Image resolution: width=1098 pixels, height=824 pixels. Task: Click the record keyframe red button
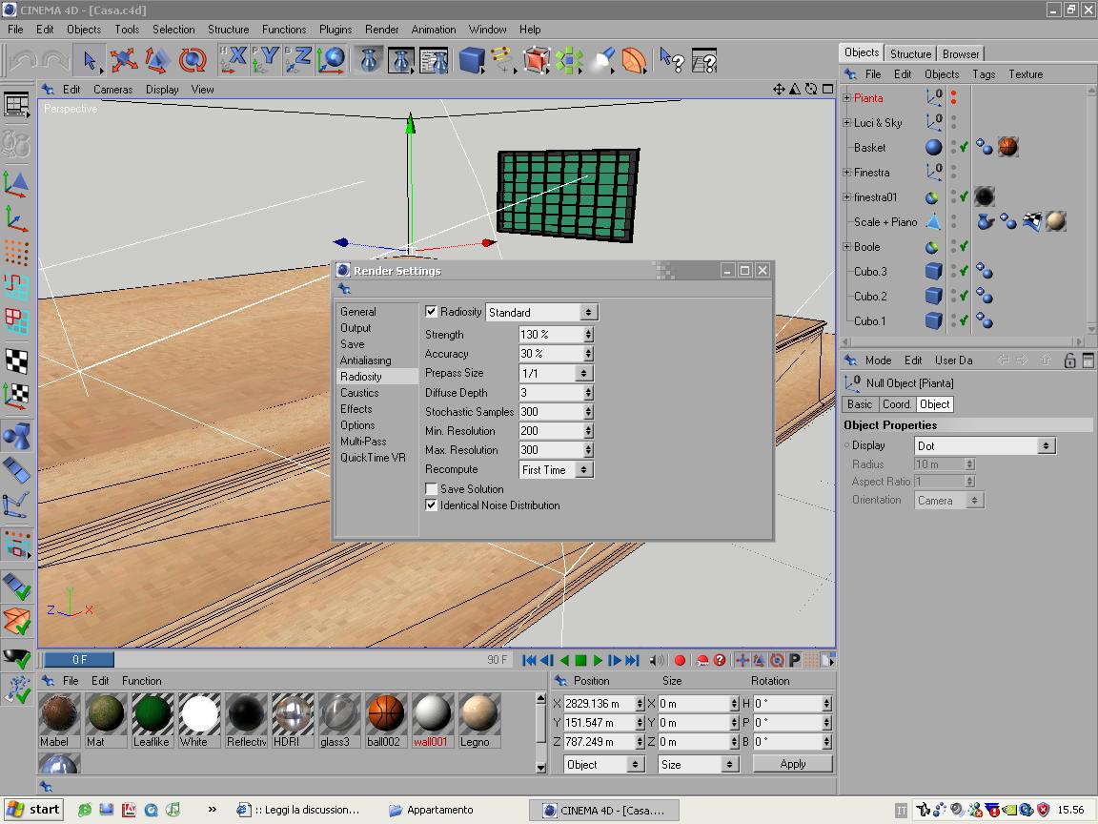pos(680,660)
